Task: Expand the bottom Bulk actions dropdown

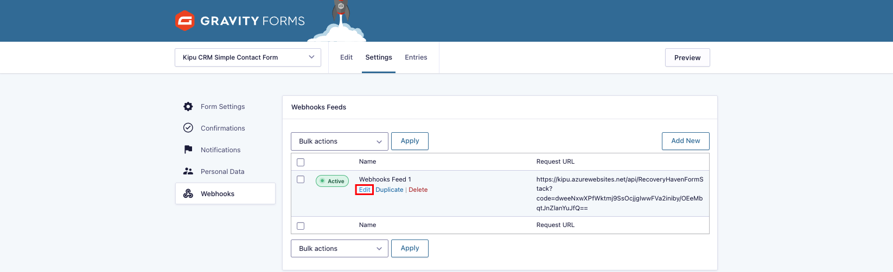Action: coord(340,249)
